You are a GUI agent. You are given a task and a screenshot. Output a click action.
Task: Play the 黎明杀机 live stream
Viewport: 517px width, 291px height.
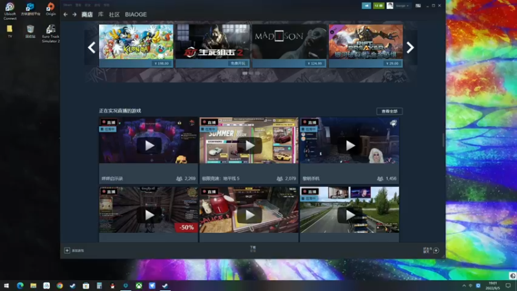(350, 145)
